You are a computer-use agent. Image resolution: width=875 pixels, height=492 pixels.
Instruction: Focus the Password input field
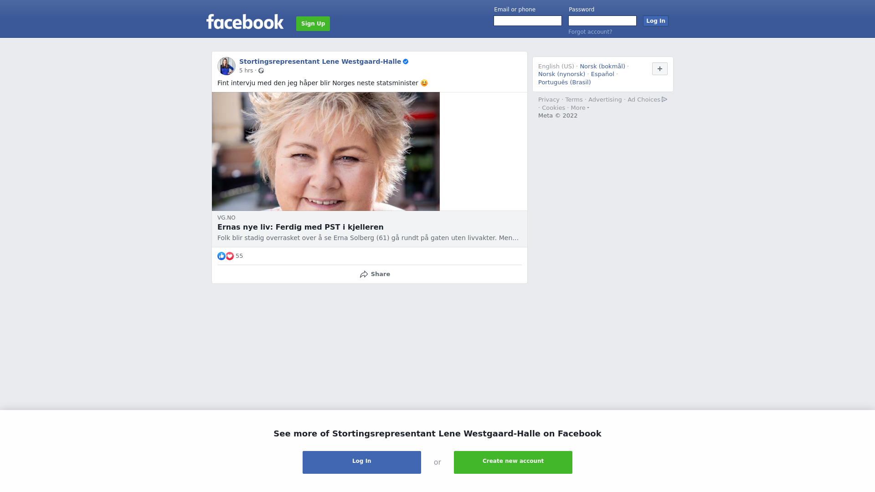pos(602,21)
